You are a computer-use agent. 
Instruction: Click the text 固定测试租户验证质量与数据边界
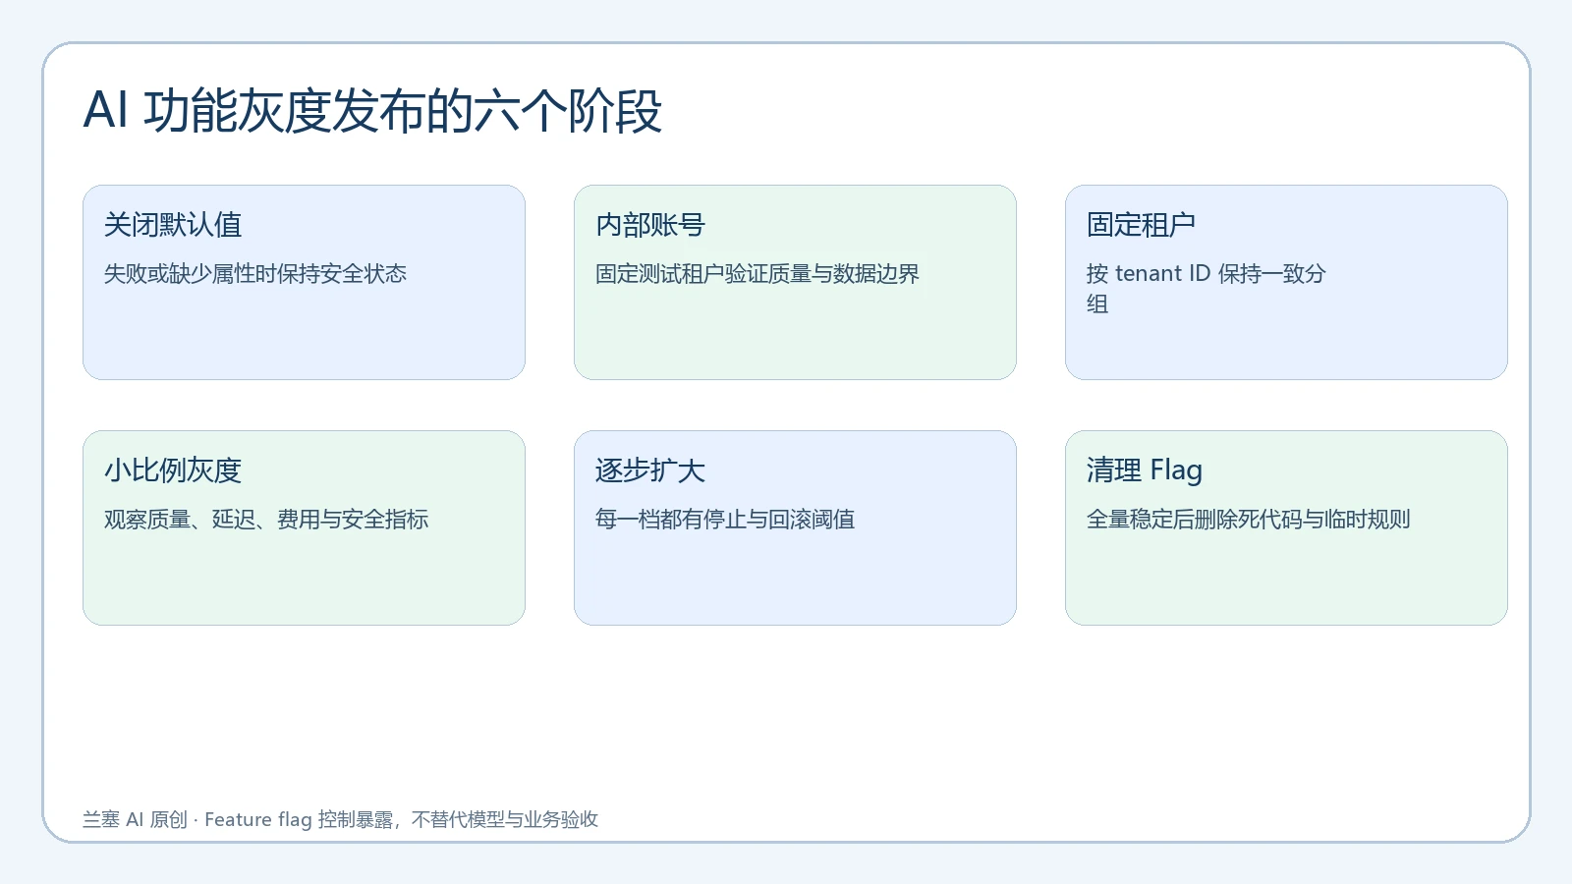coord(758,274)
